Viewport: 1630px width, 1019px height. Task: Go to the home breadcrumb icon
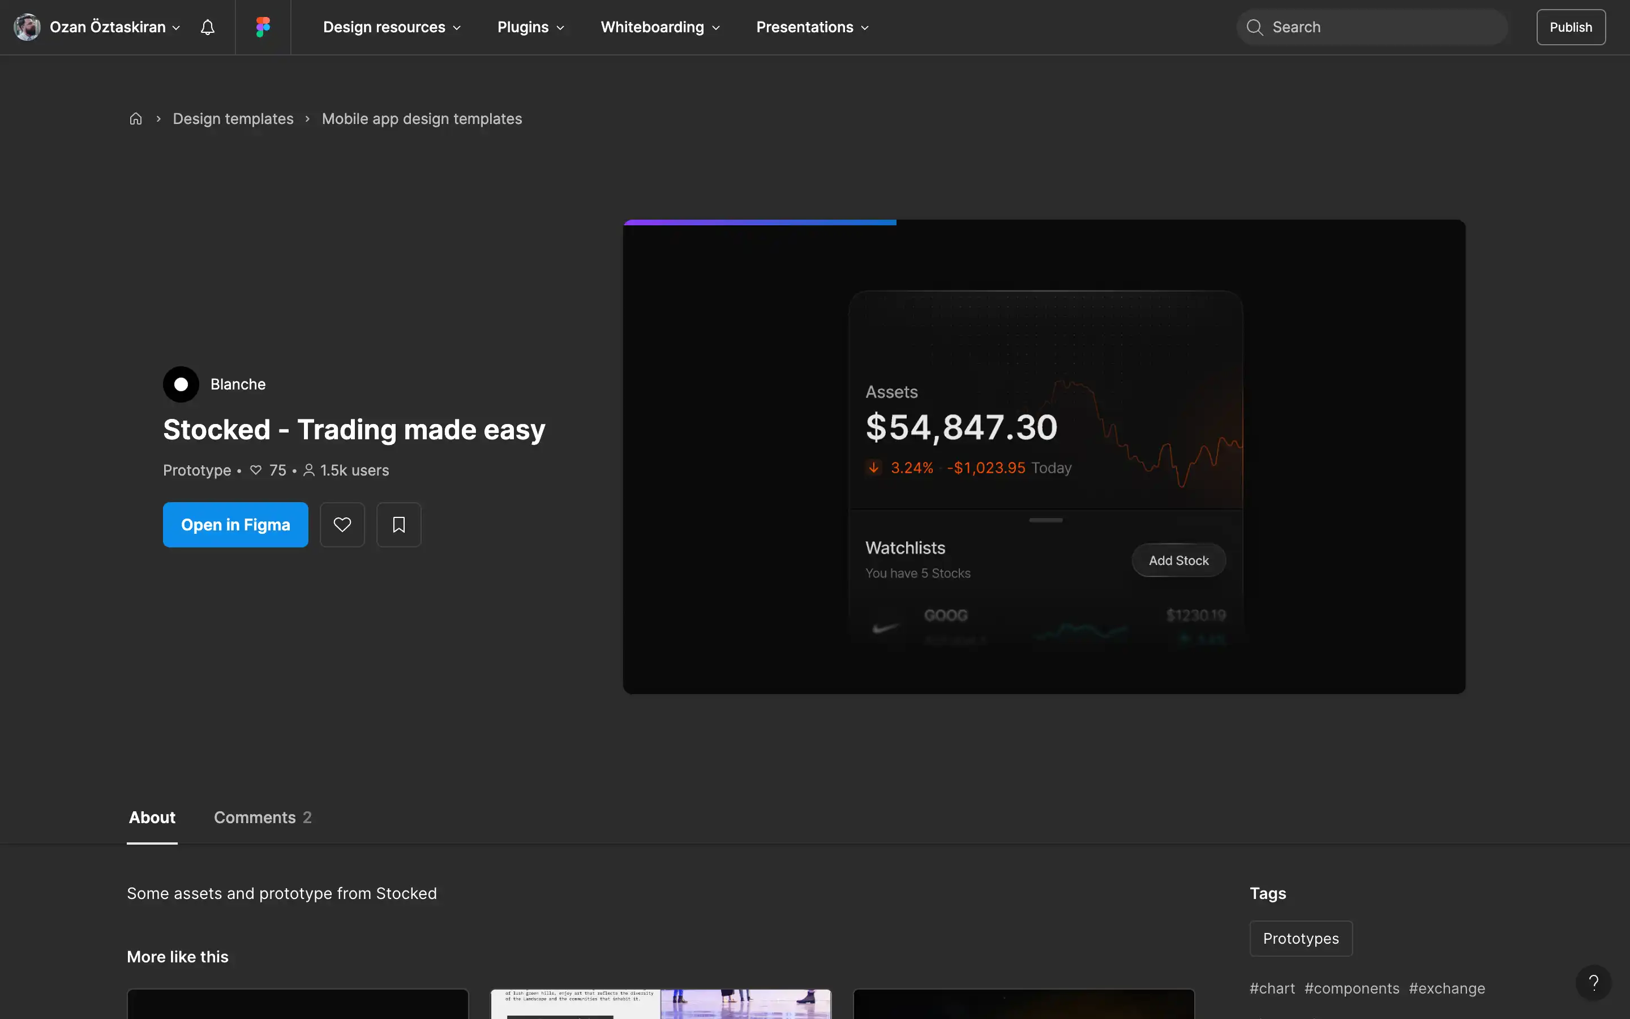click(135, 119)
